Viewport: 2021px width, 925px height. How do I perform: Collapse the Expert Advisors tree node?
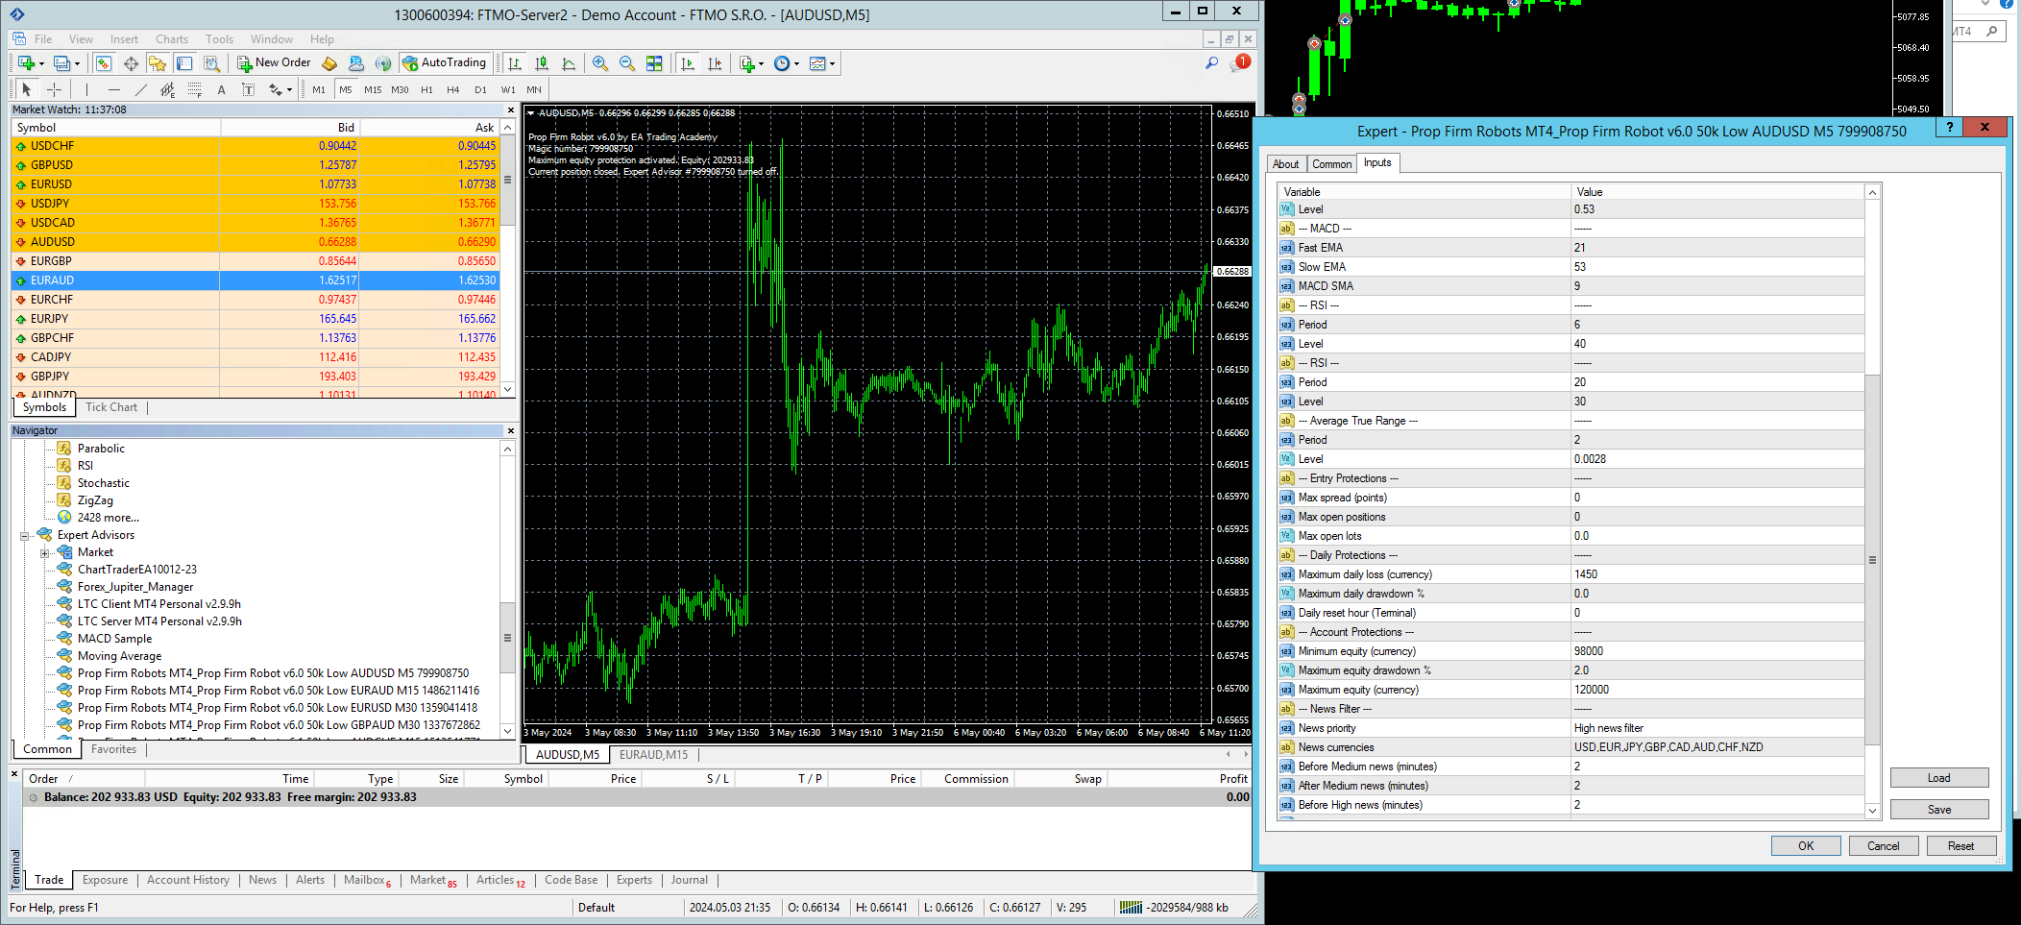(x=25, y=536)
